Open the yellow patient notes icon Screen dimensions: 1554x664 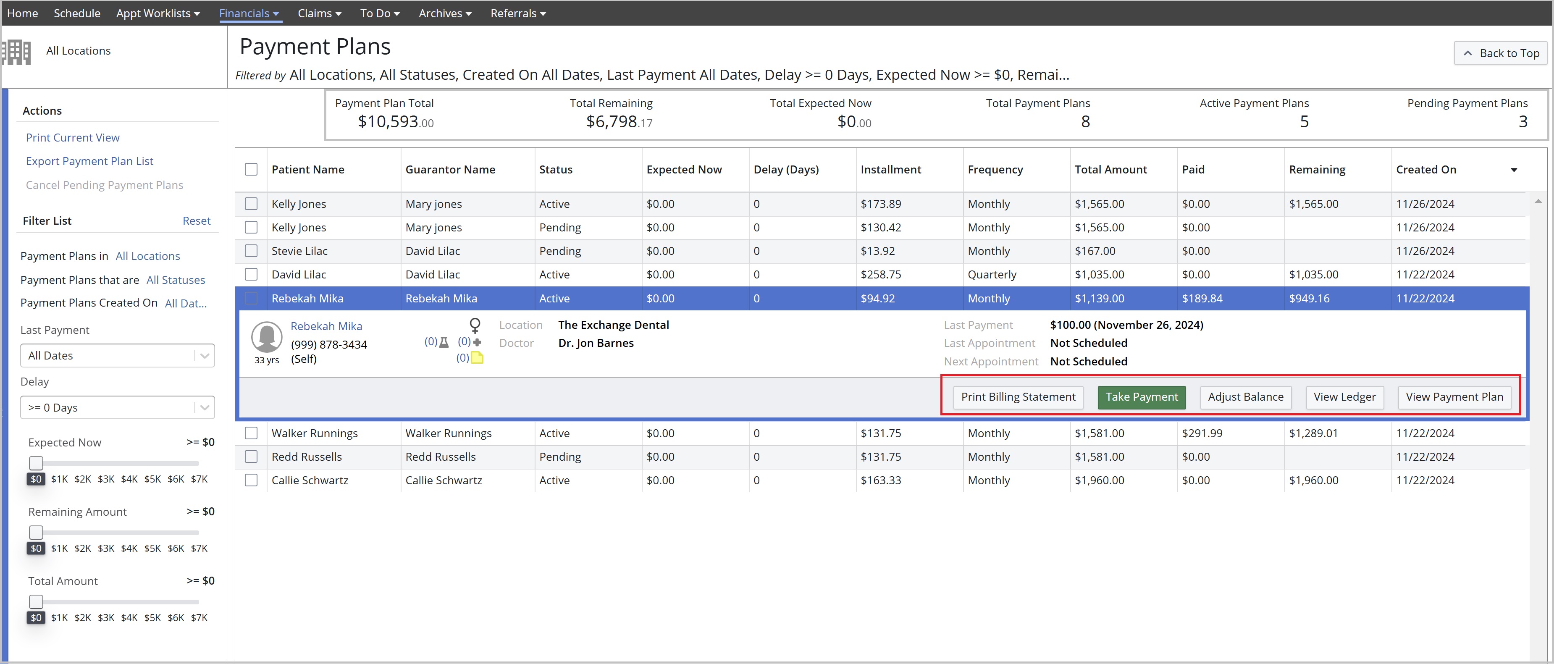477,358
